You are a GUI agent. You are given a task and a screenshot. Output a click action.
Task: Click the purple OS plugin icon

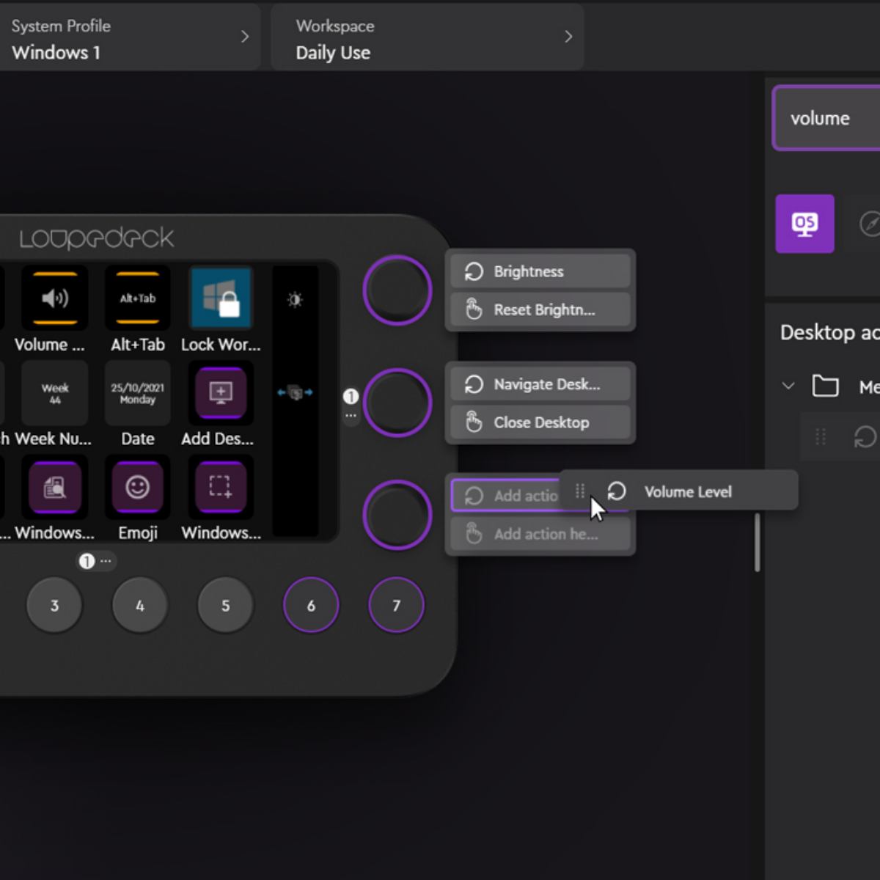pyautogui.click(x=804, y=224)
